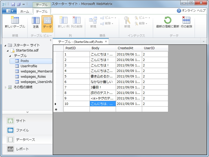The image size is (209, 157).
Task: Click the StarterSite.sdf database file icon
Action: click(12, 51)
